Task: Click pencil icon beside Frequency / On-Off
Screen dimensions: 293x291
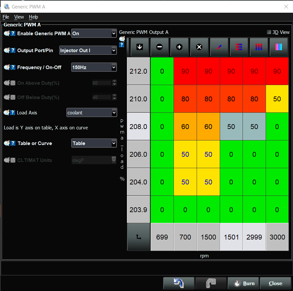Action: pos(7,67)
